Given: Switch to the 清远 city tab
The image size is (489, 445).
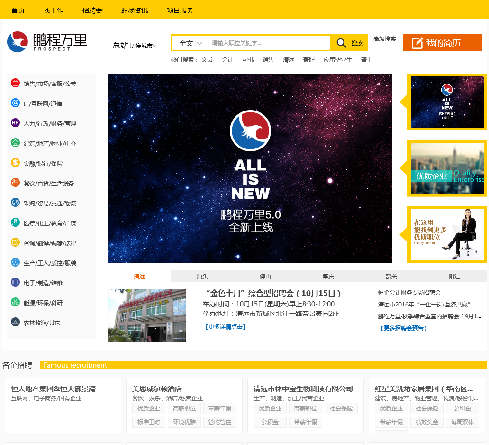Looking at the screenshot, I should 139,277.
